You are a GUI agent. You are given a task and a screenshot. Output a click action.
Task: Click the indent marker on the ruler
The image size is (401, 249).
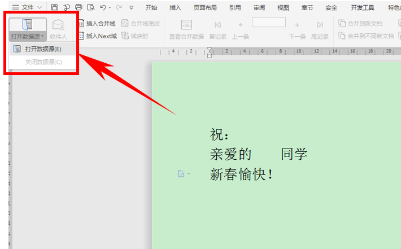click(210, 53)
